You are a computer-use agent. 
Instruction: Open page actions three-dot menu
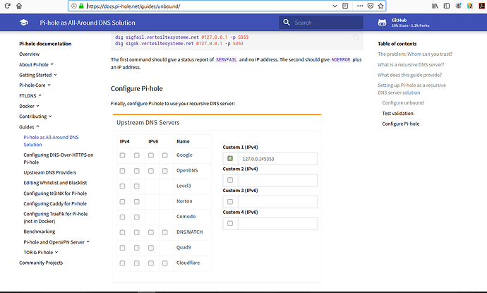360,6
